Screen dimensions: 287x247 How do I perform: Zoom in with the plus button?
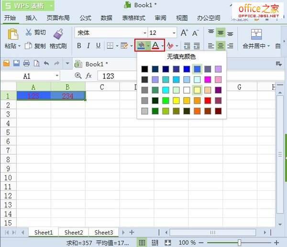click(276, 243)
